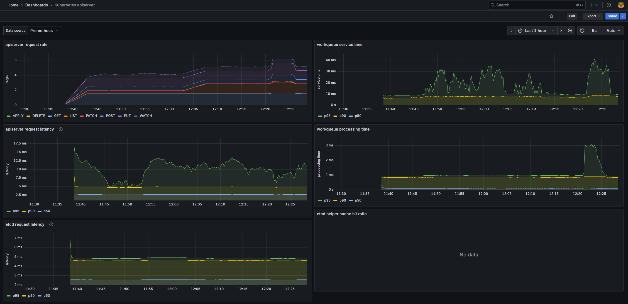The width and height of the screenshot is (628, 304).
Task: Go to Dashboards breadcrumb
Action: click(36, 5)
